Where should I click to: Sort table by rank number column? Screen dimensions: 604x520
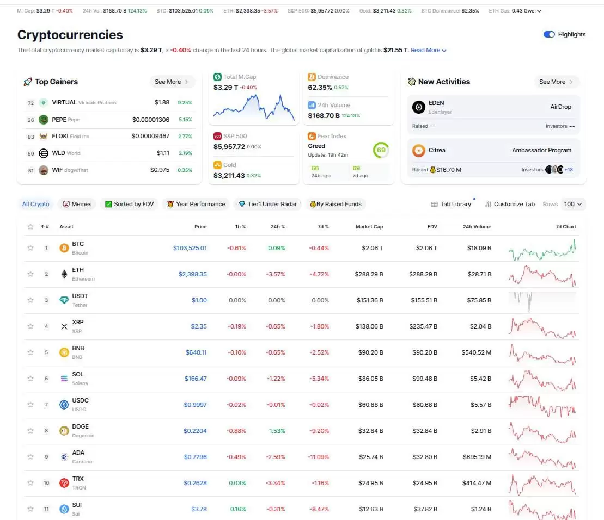click(x=45, y=227)
